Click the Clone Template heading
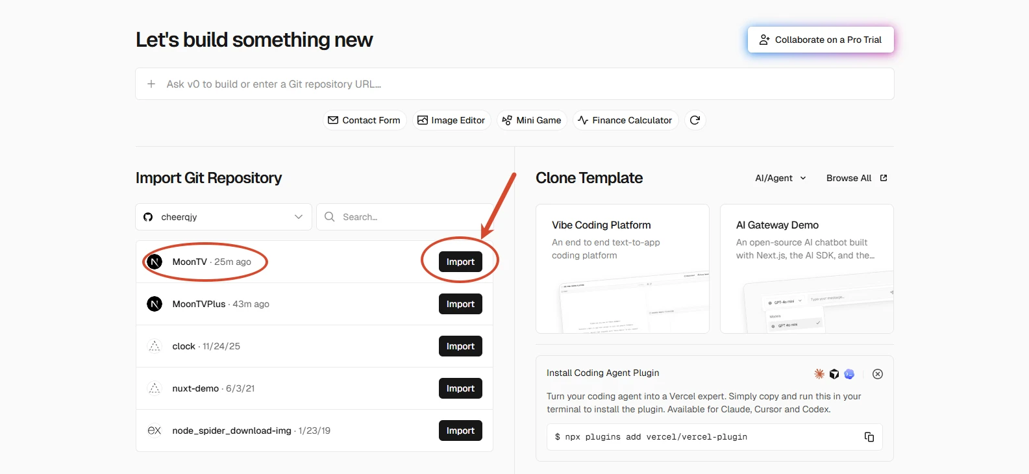 click(x=589, y=178)
